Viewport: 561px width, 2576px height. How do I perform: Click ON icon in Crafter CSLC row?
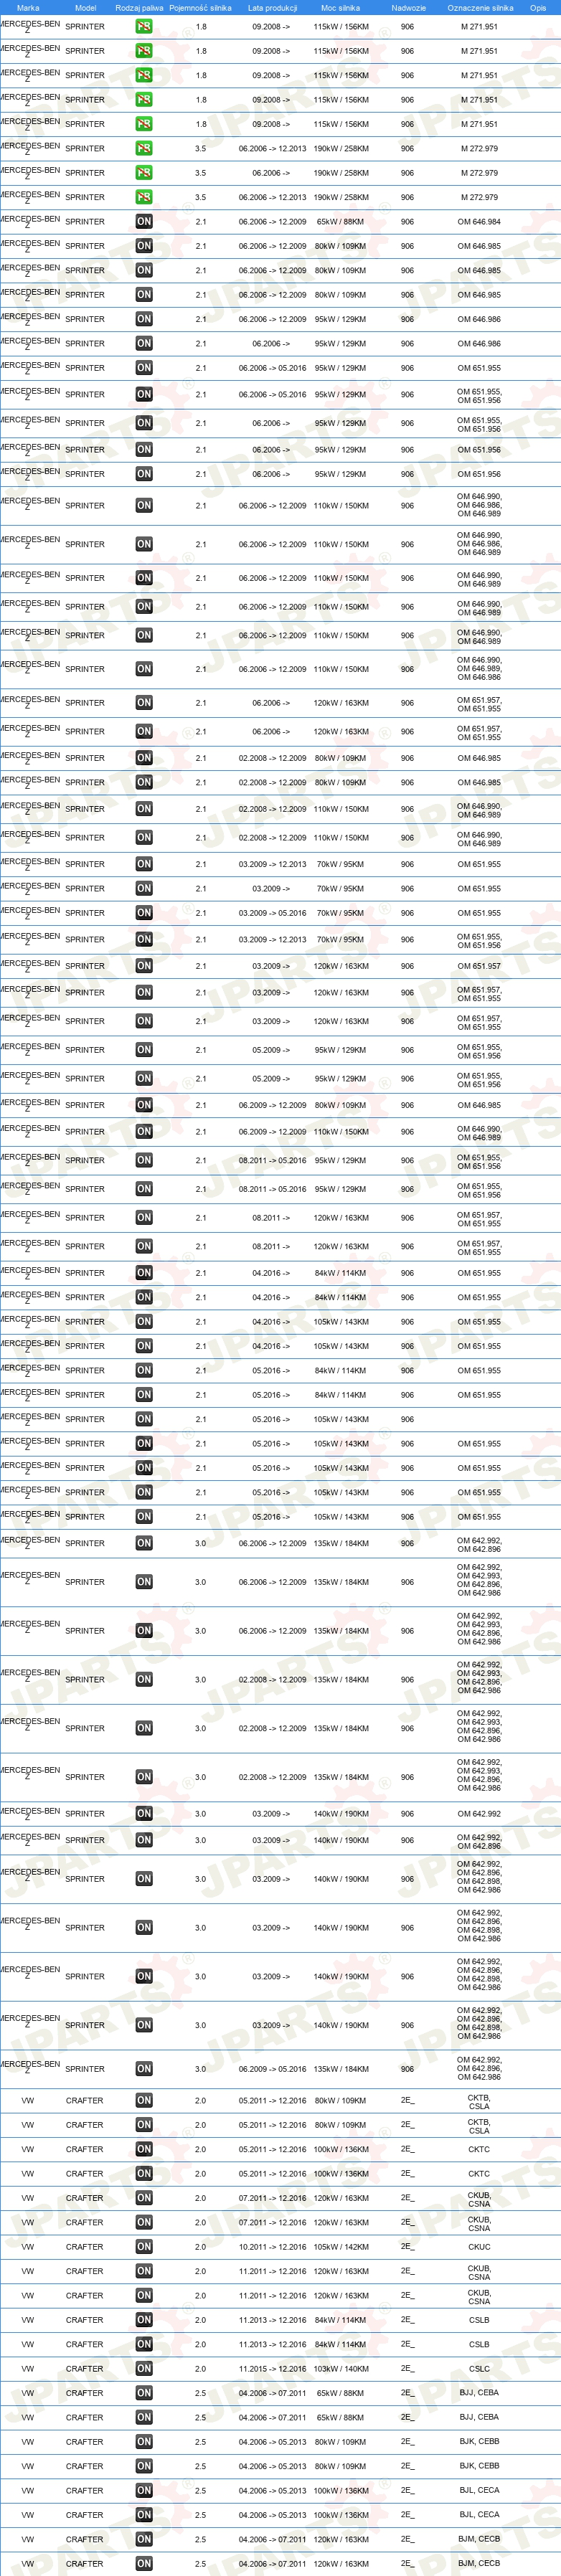pyautogui.click(x=144, y=2369)
